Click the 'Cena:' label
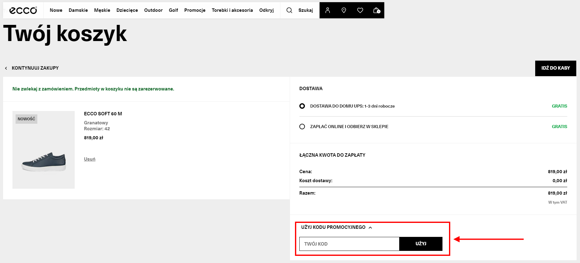580x263 pixels. 306,172
